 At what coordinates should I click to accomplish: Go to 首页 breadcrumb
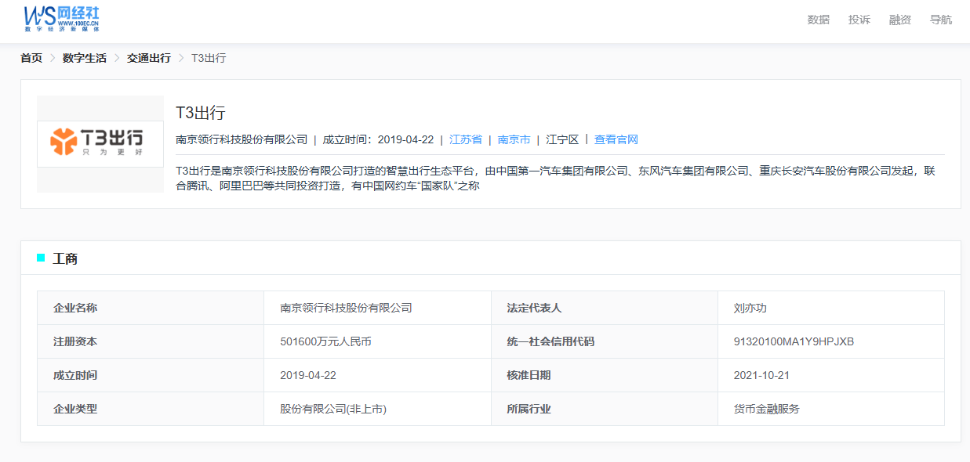pos(31,58)
